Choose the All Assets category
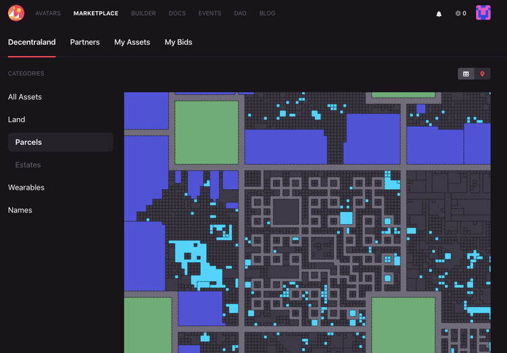The height and width of the screenshot is (353, 507). 25,97
